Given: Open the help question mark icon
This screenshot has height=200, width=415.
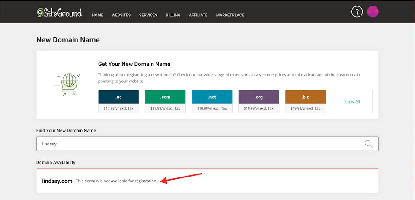Looking at the screenshot, I should (x=357, y=12).
